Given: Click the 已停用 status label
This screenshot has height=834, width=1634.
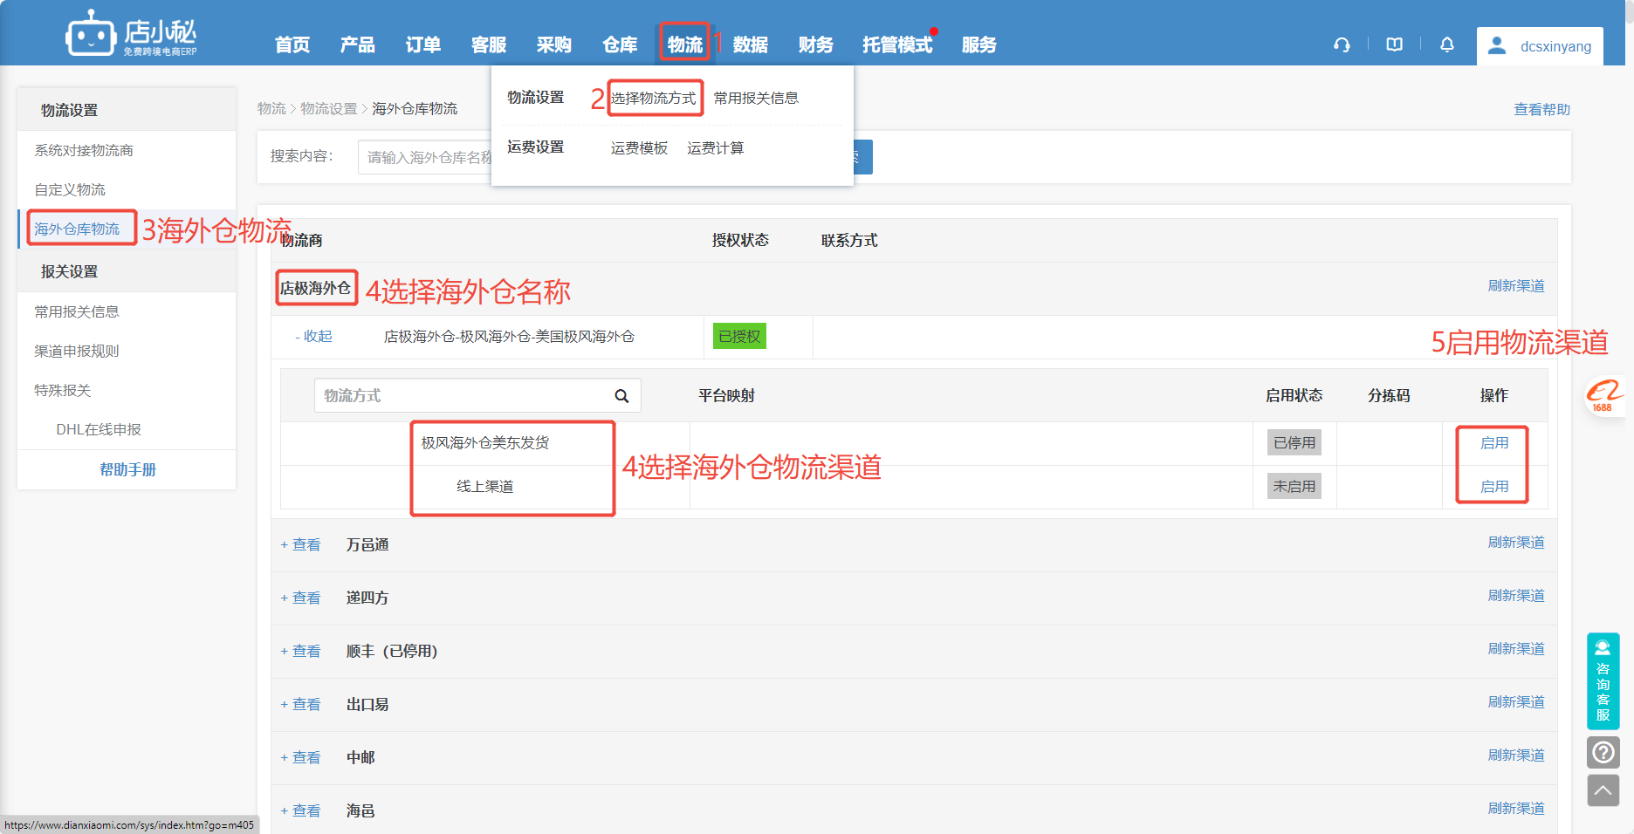Looking at the screenshot, I should tap(1294, 443).
